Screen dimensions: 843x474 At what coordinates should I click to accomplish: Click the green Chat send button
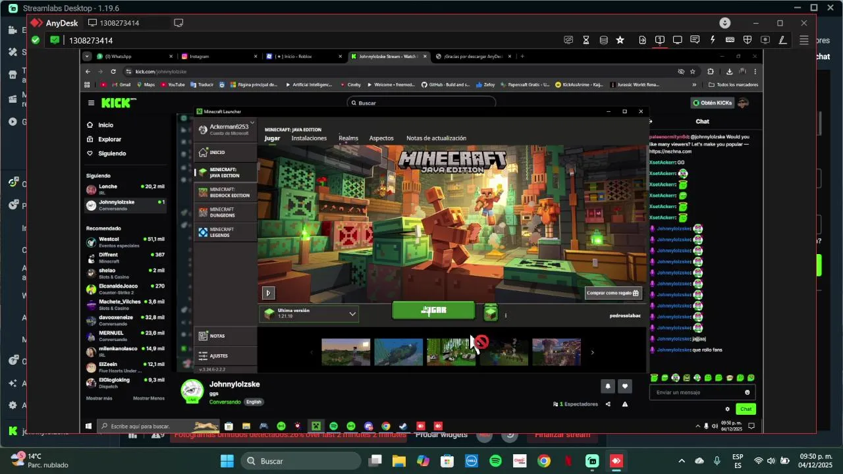point(746,409)
